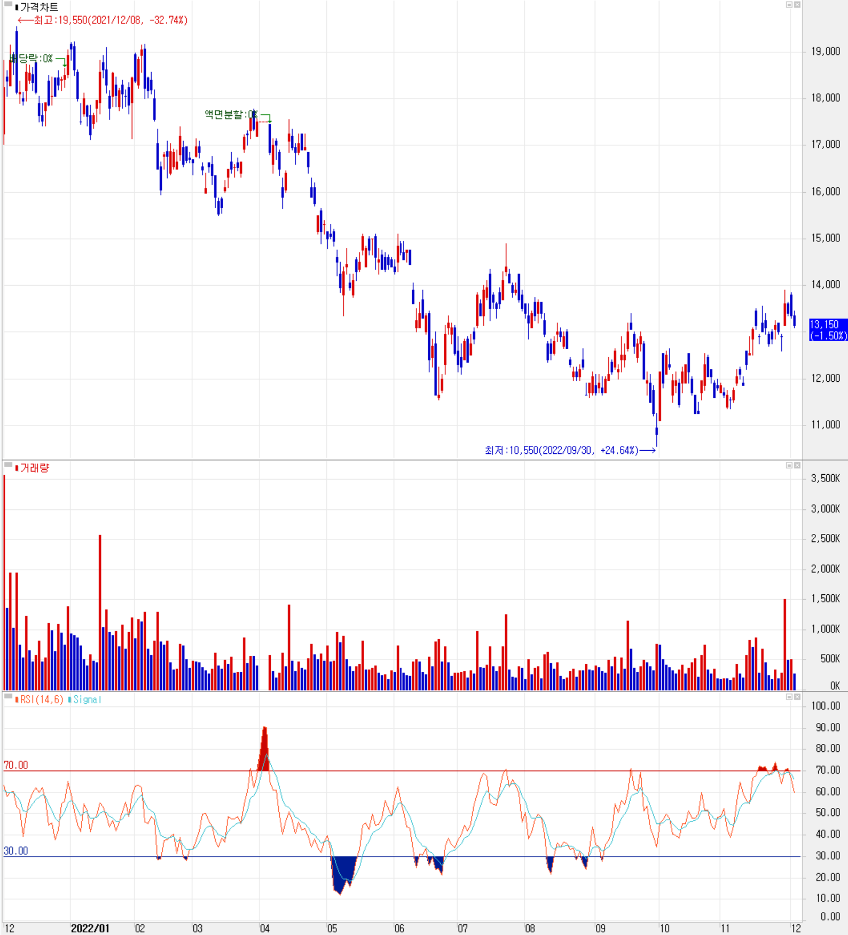Select the Signal legend label
The image size is (848, 935).
[x=87, y=700]
